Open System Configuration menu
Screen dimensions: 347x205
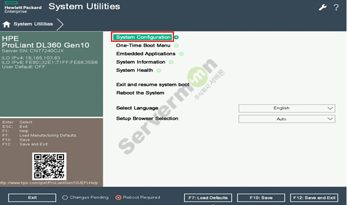(143, 37)
